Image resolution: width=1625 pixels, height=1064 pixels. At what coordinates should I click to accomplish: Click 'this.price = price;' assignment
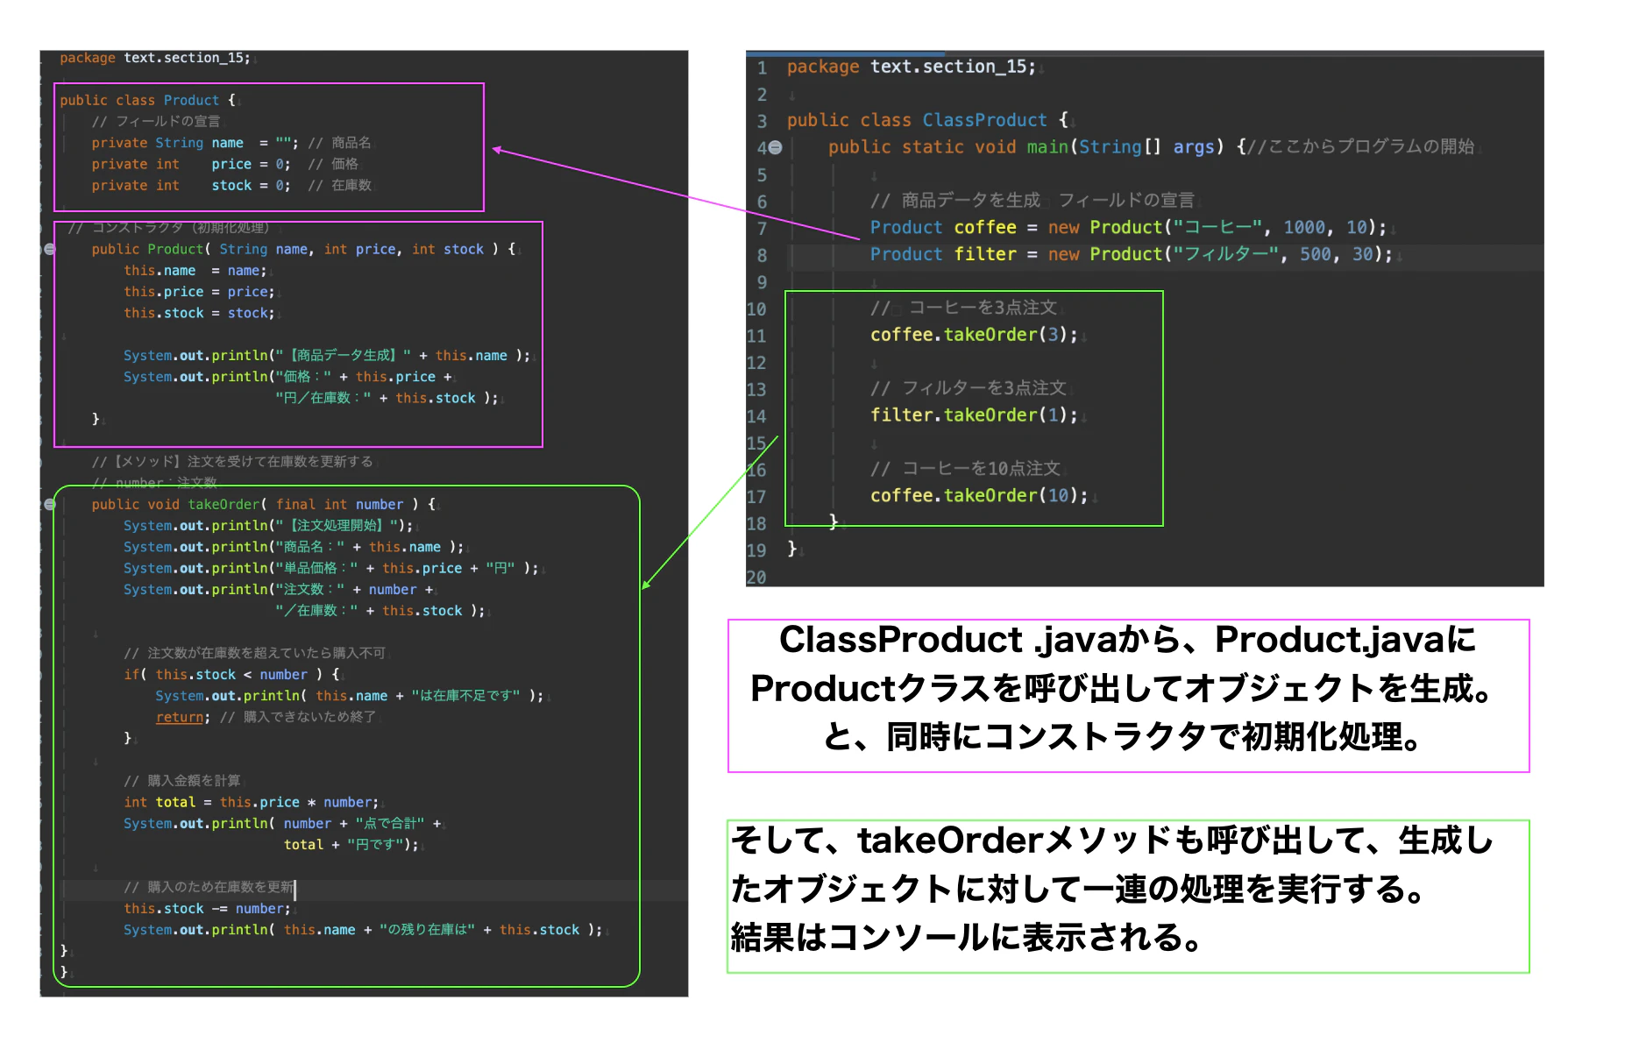[x=199, y=292]
